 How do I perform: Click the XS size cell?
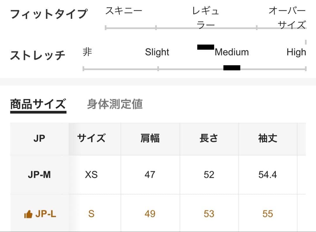[91, 175]
